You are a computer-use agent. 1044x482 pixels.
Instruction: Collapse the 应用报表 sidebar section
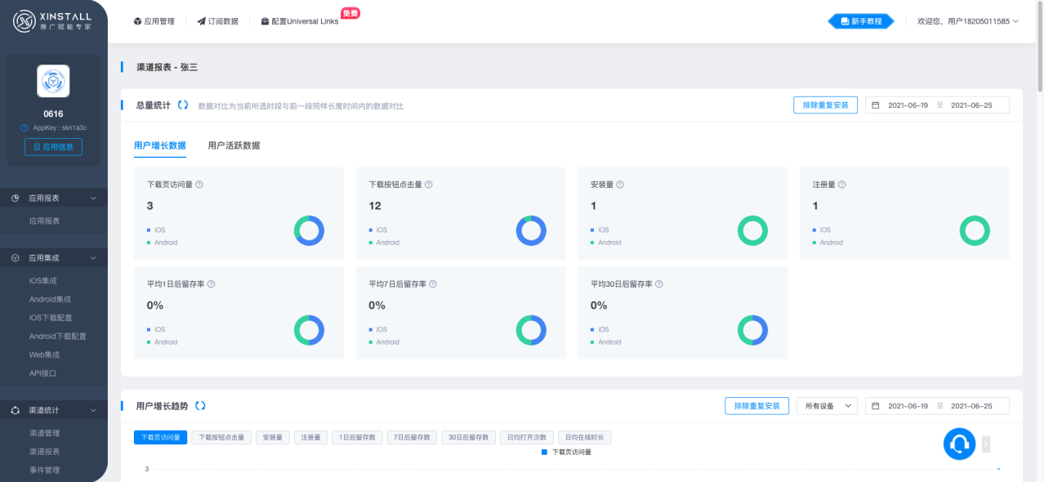(54, 199)
